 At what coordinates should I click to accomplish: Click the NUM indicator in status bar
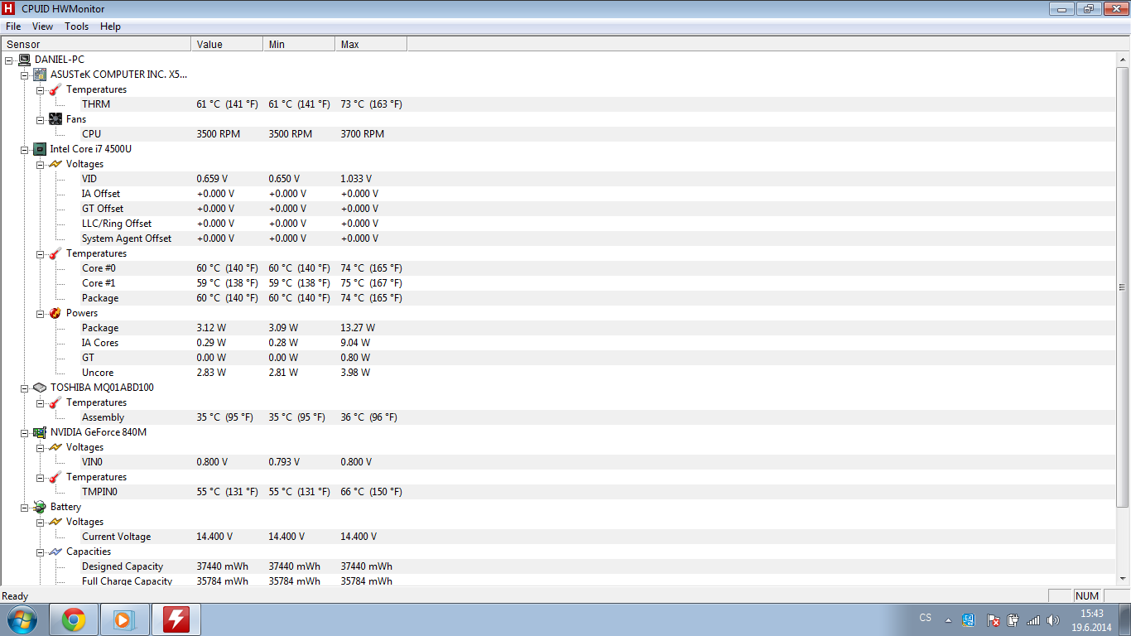pyautogui.click(x=1087, y=596)
